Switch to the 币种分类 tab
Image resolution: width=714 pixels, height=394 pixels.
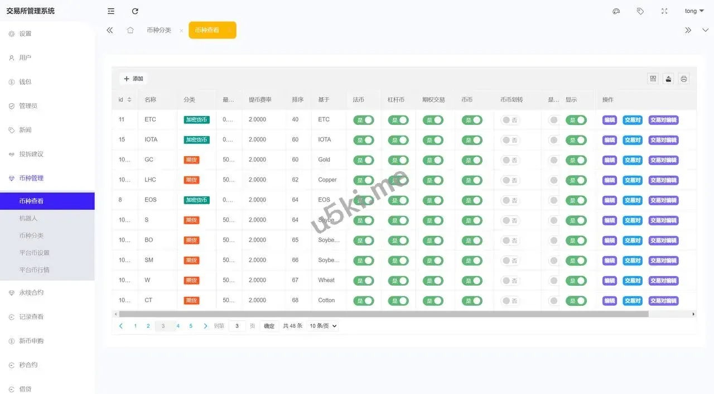159,30
